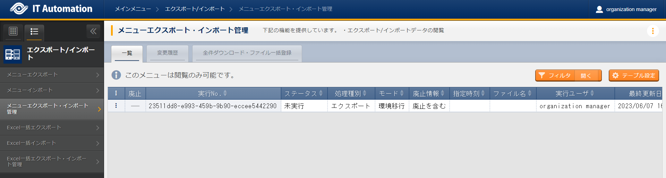Screen dimensions: 666x178
Task: Switch sidebar to grid menu view
Action: pos(13,31)
